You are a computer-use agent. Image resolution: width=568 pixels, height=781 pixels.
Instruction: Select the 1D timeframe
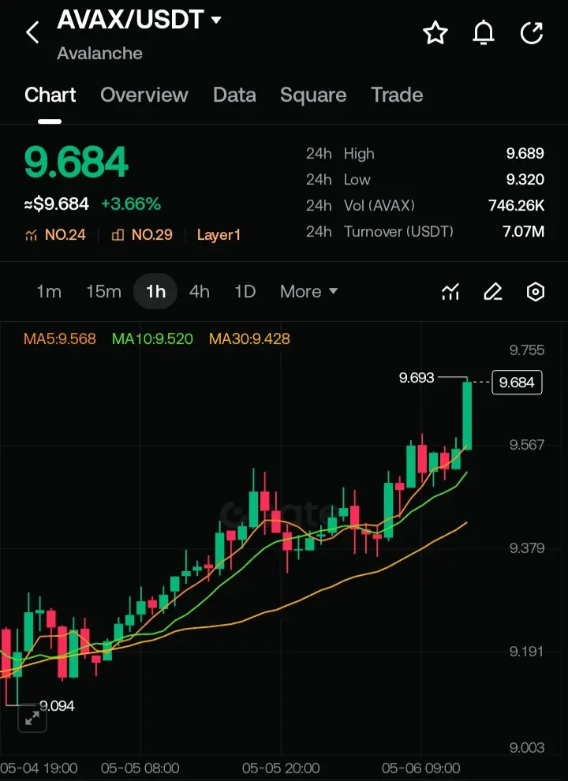coord(245,291)
